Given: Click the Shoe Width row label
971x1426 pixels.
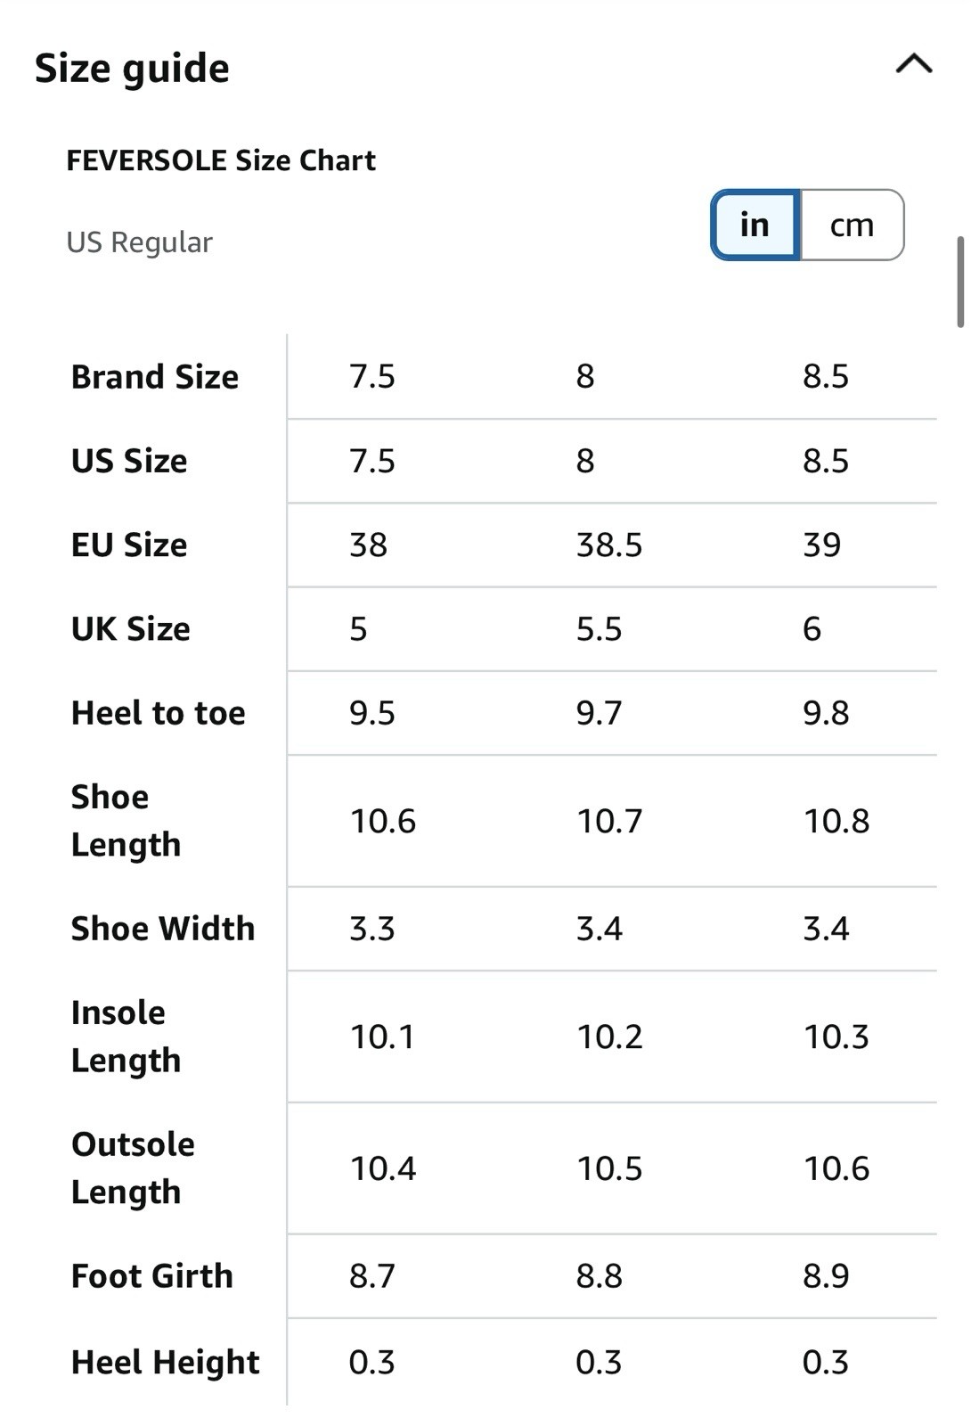Looking at the screenshot, I should tap(163, 929).
